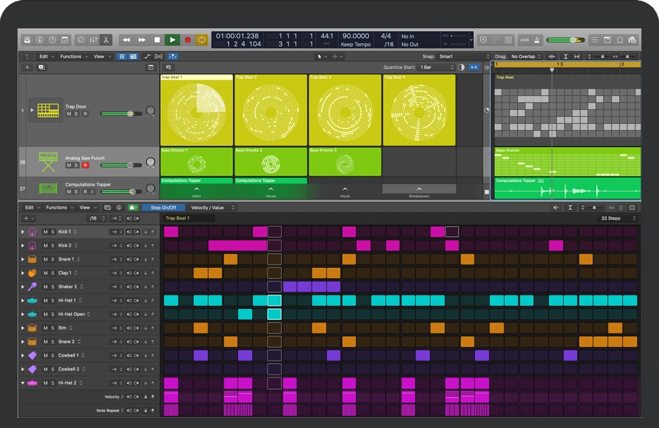Click the Play button in transport
Viewport: 659px width, 428px height.
click(172, 40)
